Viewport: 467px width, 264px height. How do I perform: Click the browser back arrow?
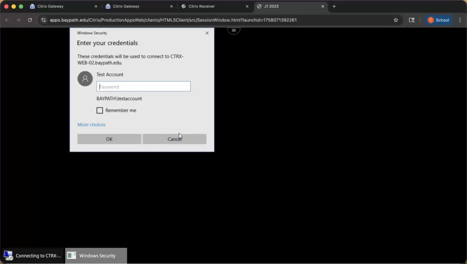click(7, 20)
